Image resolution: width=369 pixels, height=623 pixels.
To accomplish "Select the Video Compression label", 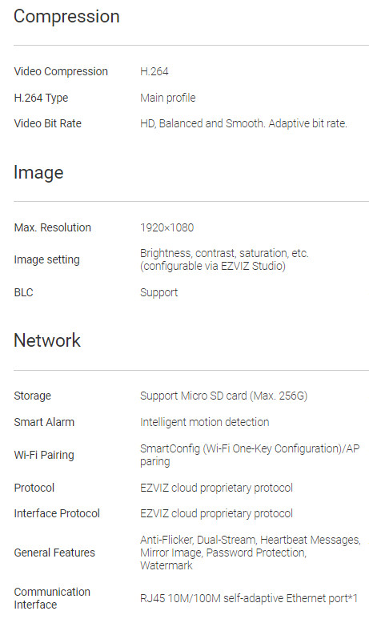I will 61,71.
